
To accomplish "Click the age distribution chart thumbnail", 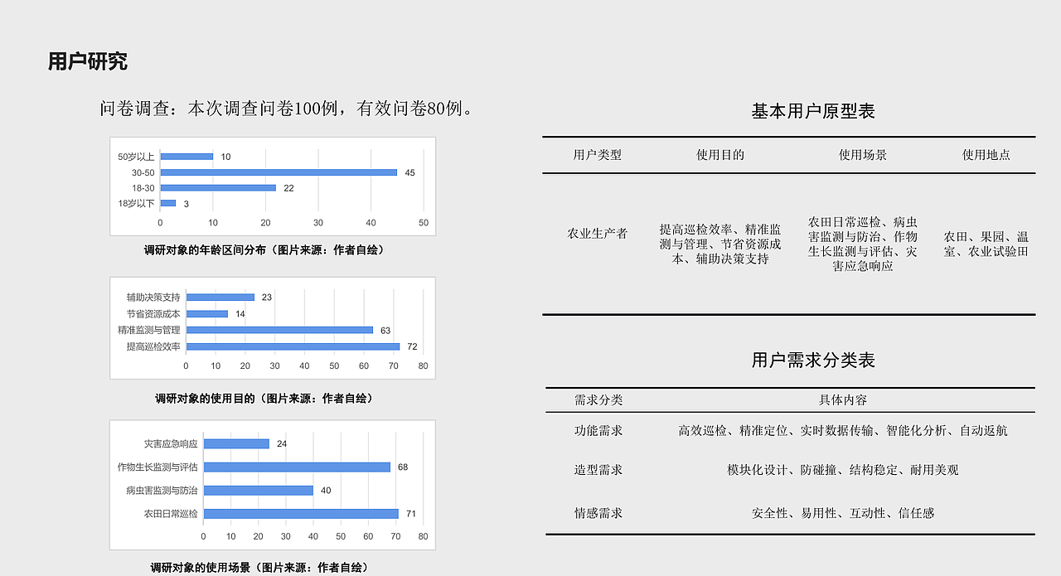I will click(x=272, y=185).
